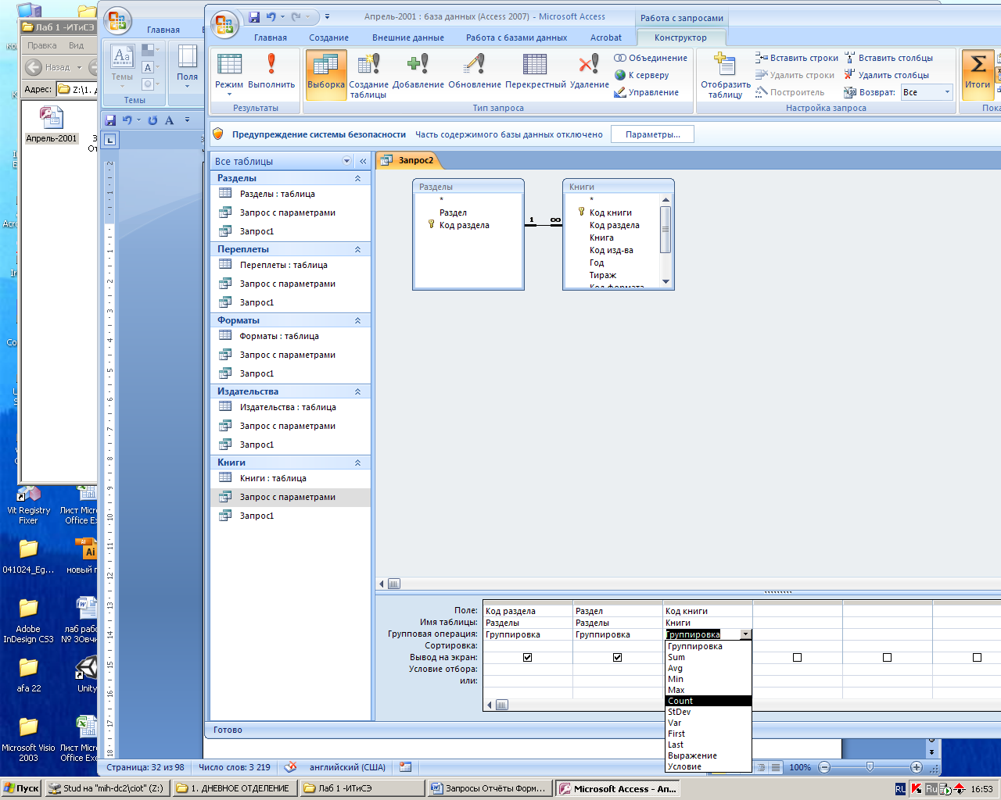This screenshot has width=1001, height=800.
Task: Open the Главная tab in Access
Action: (x=271, y=37)
